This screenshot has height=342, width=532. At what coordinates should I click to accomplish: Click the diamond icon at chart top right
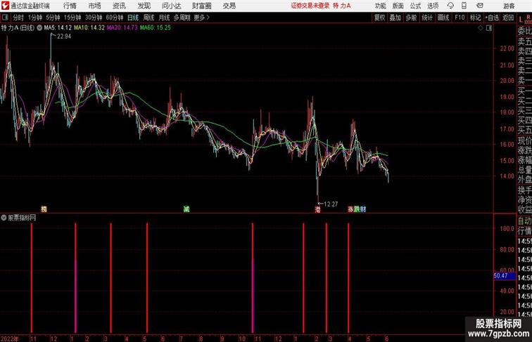coord(481,28)
